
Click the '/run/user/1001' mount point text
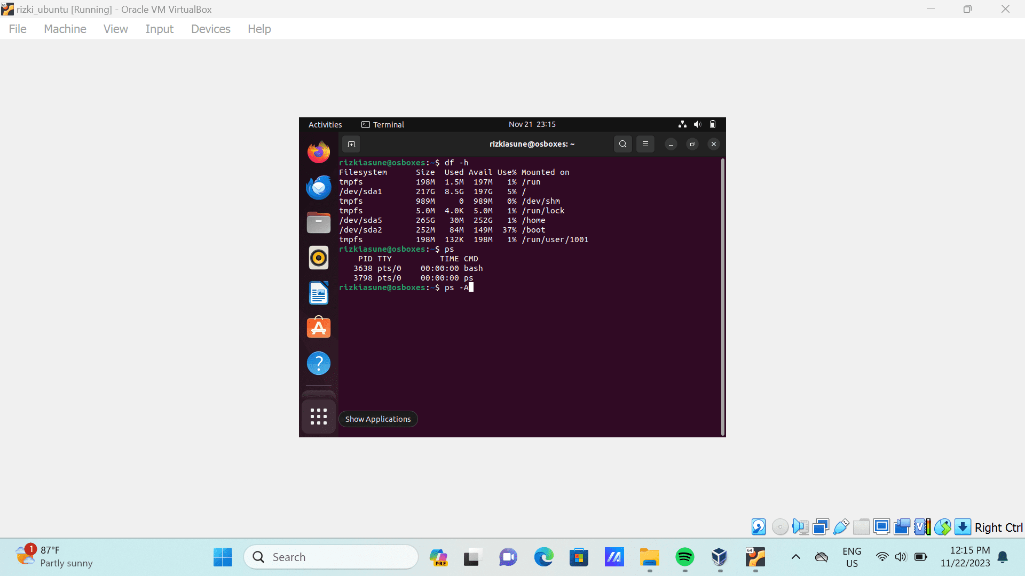point(555,239)
